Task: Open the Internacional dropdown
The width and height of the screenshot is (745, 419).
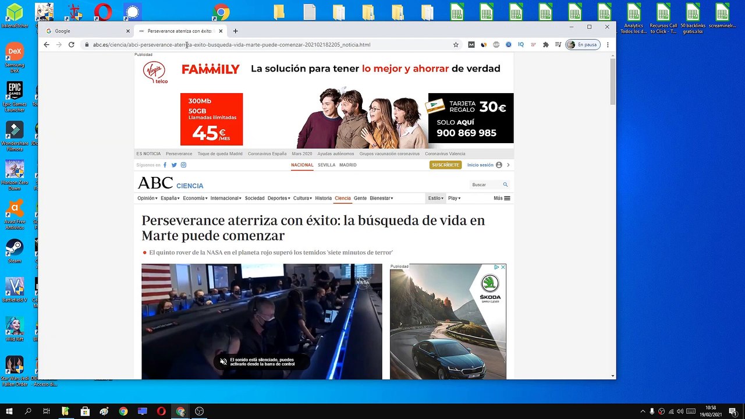Action: [x=226, y=198]
